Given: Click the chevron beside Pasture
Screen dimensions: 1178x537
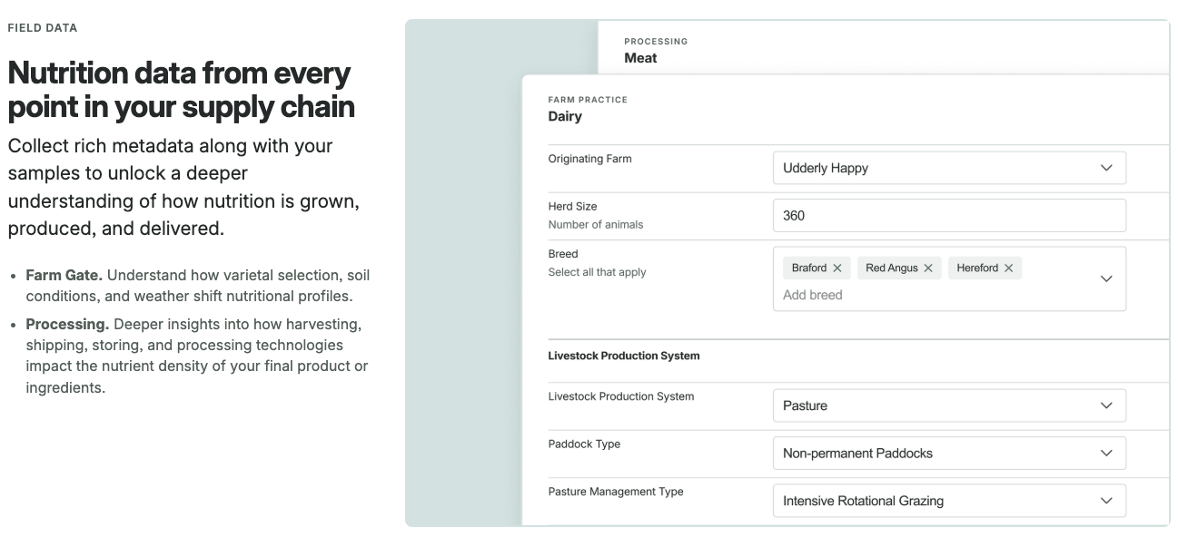Looking at the screenshot, I should coord(1106,405).
